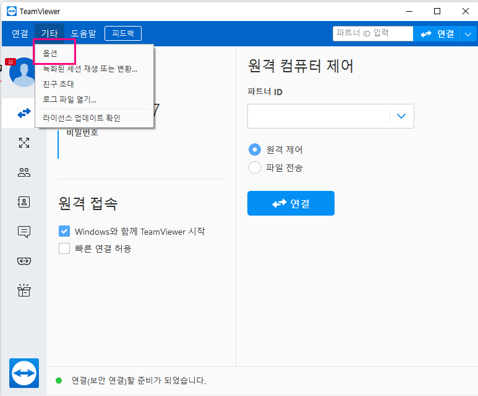Click the 피드백 button
Viewport: 478px width, 396px height.
point(123,33)
